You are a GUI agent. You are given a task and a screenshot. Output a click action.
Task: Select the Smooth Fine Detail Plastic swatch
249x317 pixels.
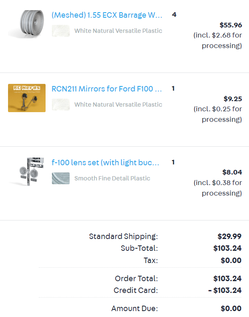61,178
